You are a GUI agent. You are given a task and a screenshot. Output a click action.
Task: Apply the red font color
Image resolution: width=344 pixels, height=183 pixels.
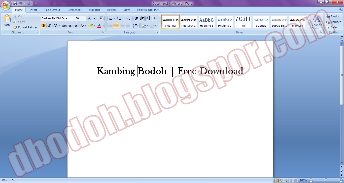(x=99, y=26)
